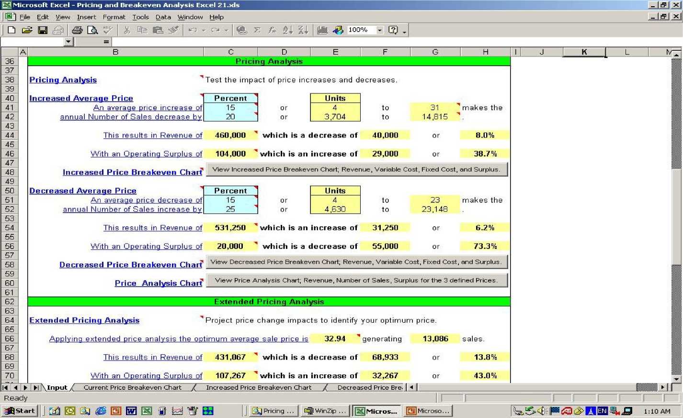Viewport: 683px width, 418px height.
Task: Click the Office Assistant help icon
Action: (393, 30)
